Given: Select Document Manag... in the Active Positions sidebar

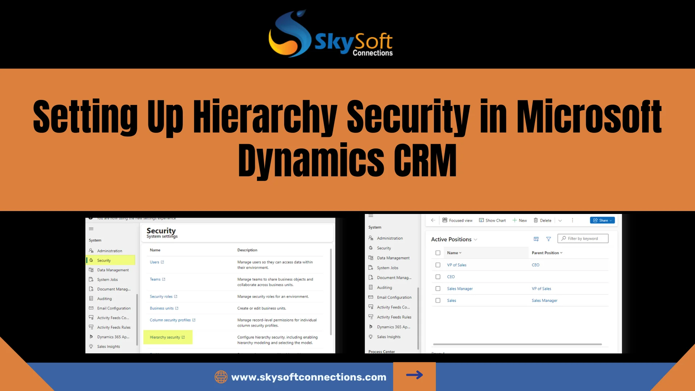Looking at the screenshot, I should pos(390,278).
